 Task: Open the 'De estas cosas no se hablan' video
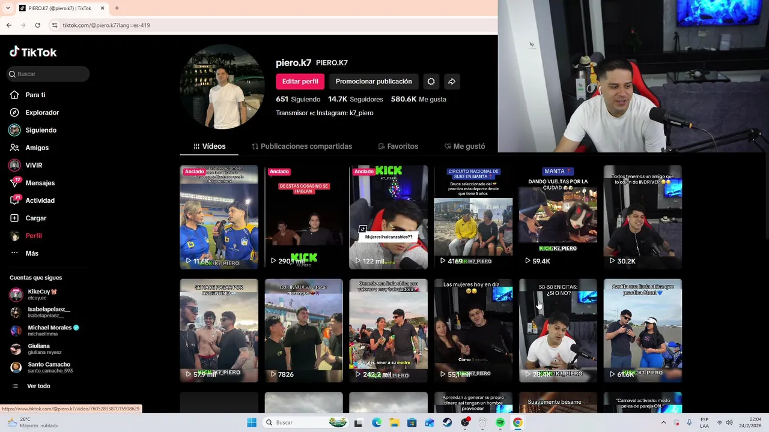pyautogui.click(x=303, y=217)
